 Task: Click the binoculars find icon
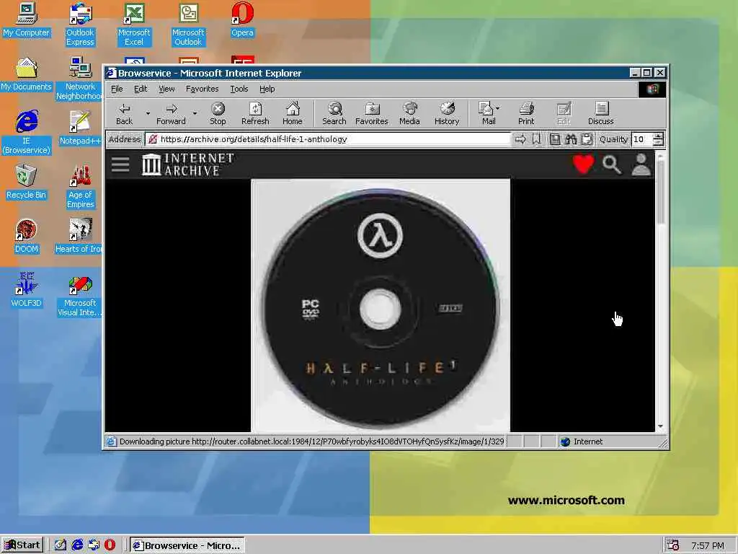point(571,139)
